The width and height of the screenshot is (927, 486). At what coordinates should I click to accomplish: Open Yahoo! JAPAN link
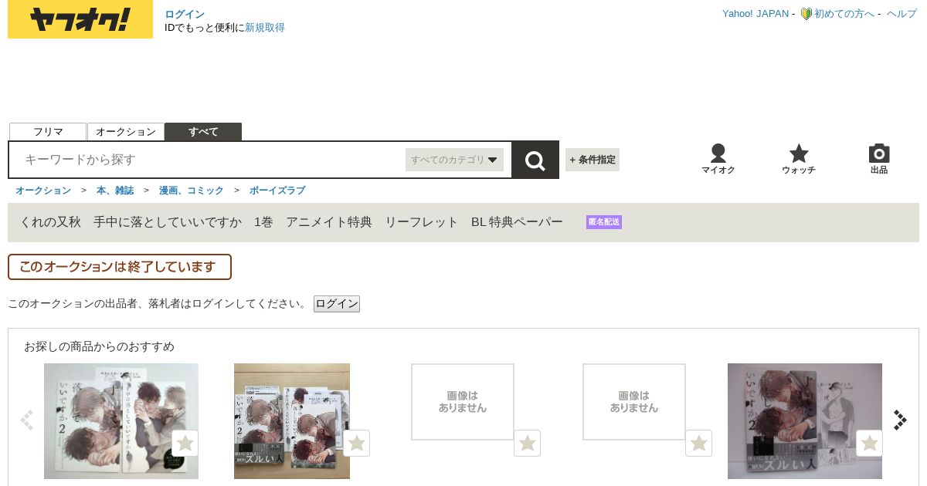click(x=756, y=14)
